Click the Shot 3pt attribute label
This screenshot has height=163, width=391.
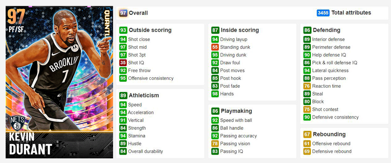click(x=137, y=55)
